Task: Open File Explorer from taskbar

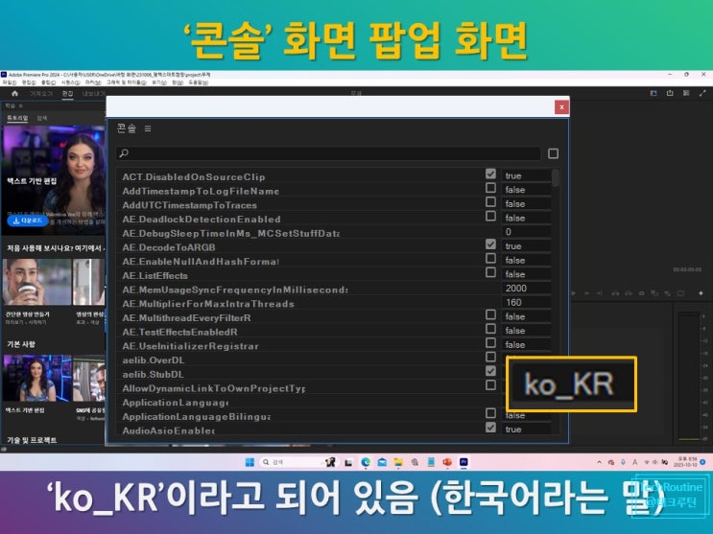Action: [x=398, y=462]
